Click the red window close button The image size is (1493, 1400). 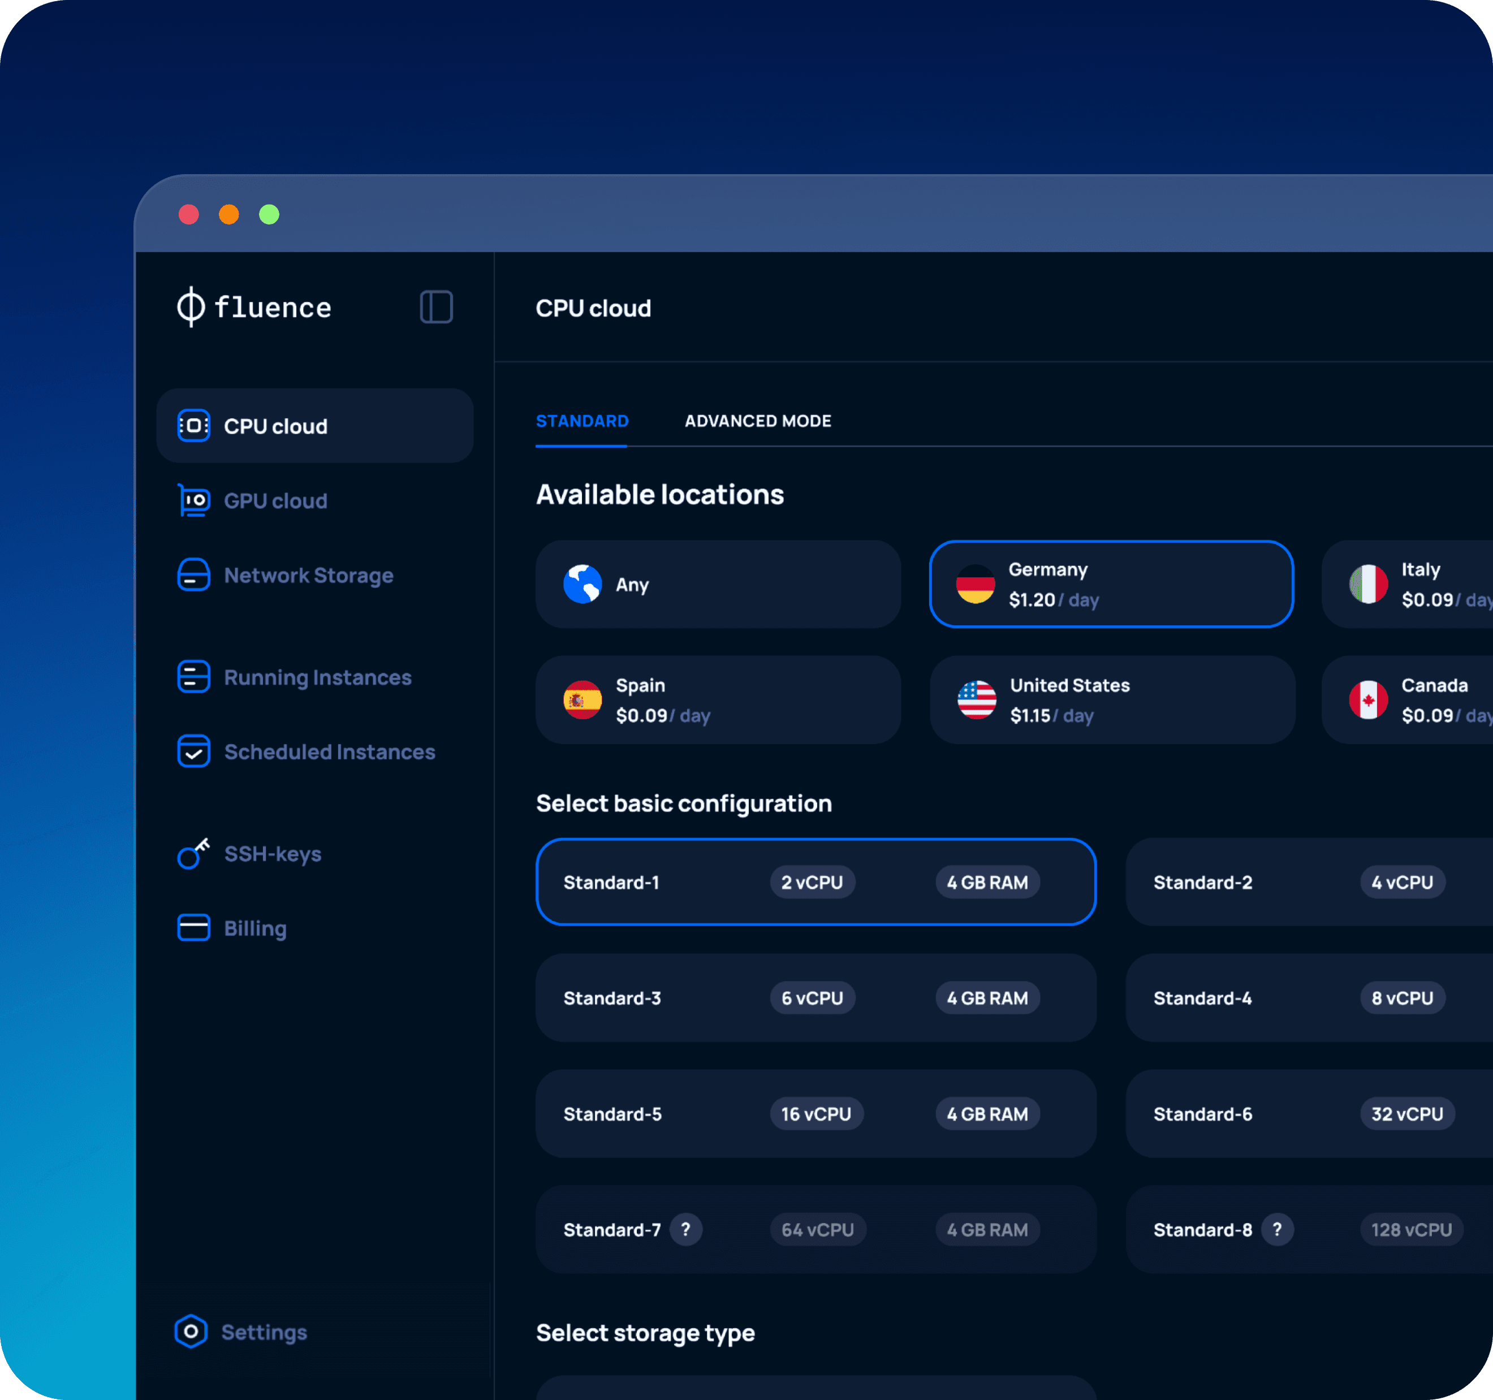coord(188,215)
